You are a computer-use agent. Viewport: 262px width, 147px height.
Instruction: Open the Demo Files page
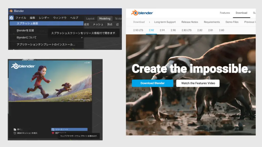(232, 22)
